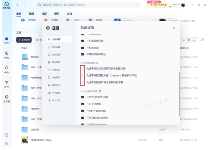Open the 工具箱 toolbox sidebar icon
The width and height of the screenshot is (210, 150).
[x=6, y=99]
